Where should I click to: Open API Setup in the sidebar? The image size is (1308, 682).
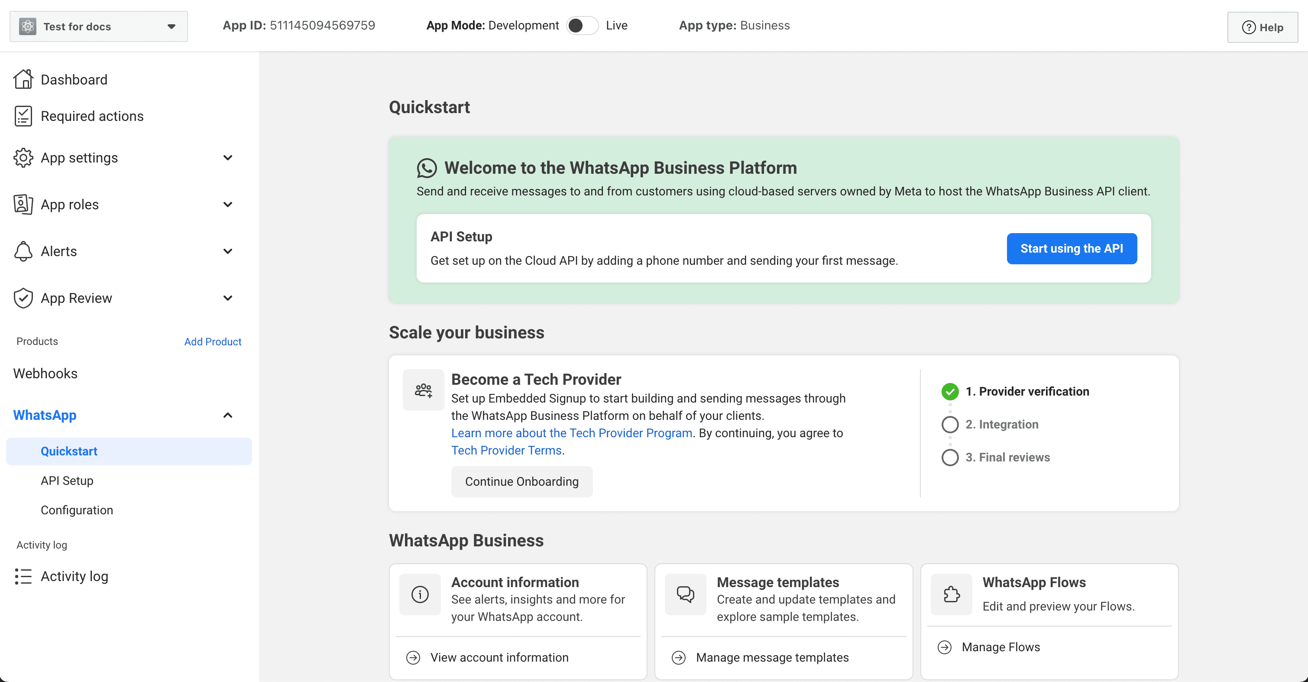(x=67, y=481)
